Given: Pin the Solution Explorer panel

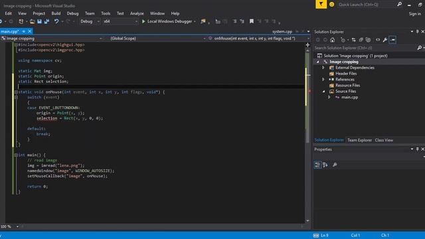Looking at the screenshot, I should click(418, 32).
